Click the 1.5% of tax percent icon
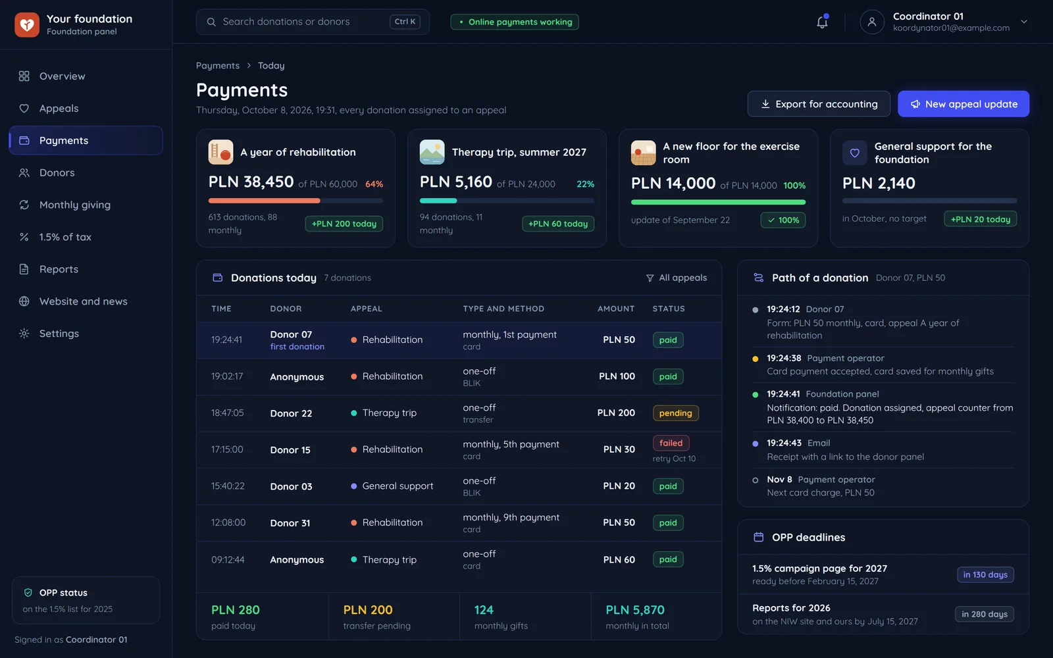 coord(24,237)
